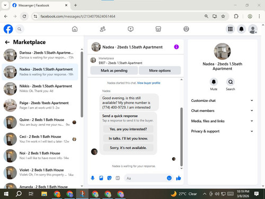265x199 pixels.
Task: Open Windows taskbar search
Action: 19,194
